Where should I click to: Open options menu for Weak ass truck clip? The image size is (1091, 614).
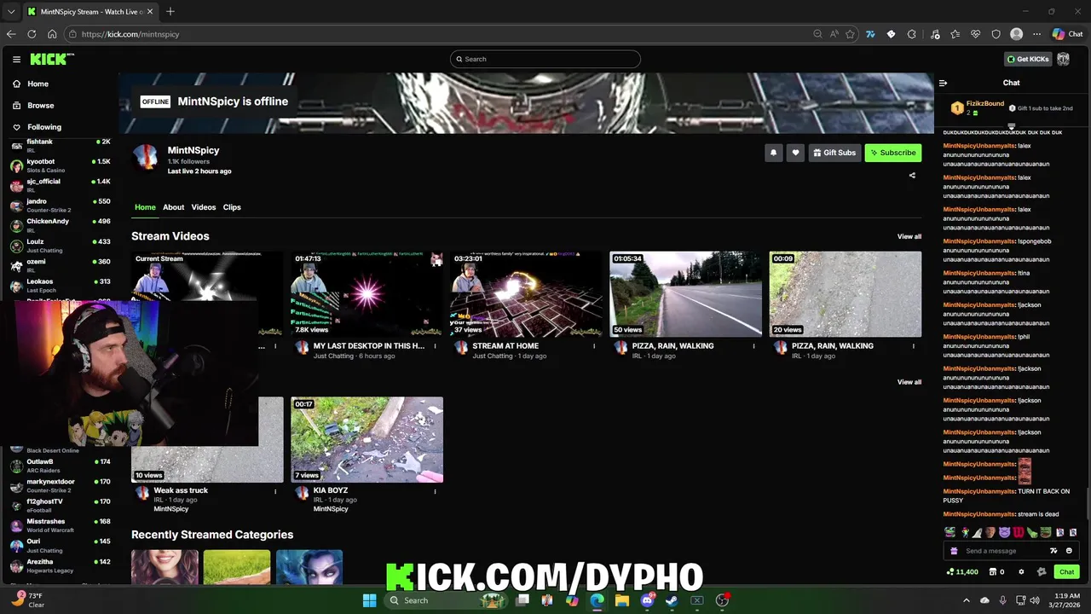point(275,491)
